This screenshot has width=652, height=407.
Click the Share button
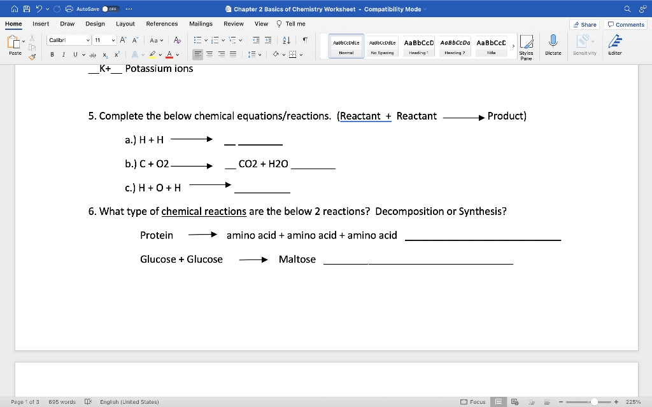pyautogui.click(x=585, y=24)
